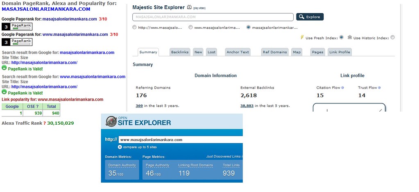Click the Just Discovered Links text

224,156
